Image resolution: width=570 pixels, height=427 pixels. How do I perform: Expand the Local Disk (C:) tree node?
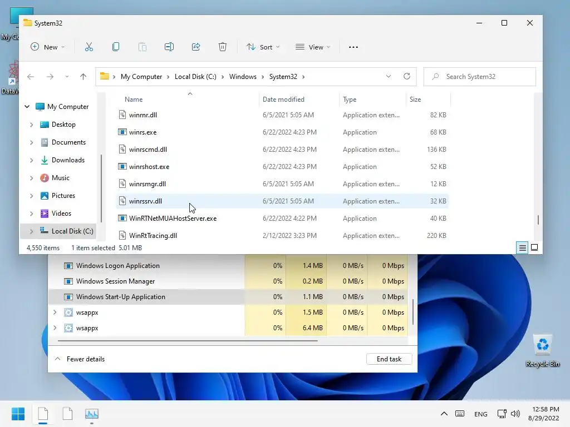[x=32, y=231]
